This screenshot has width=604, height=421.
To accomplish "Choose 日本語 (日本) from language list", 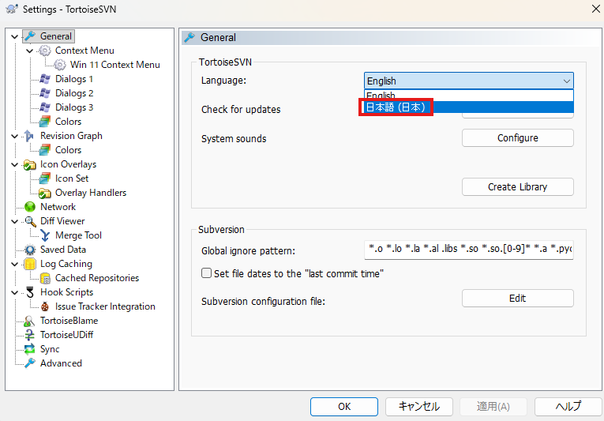I will pyautogui.click(x=469, y=107).
